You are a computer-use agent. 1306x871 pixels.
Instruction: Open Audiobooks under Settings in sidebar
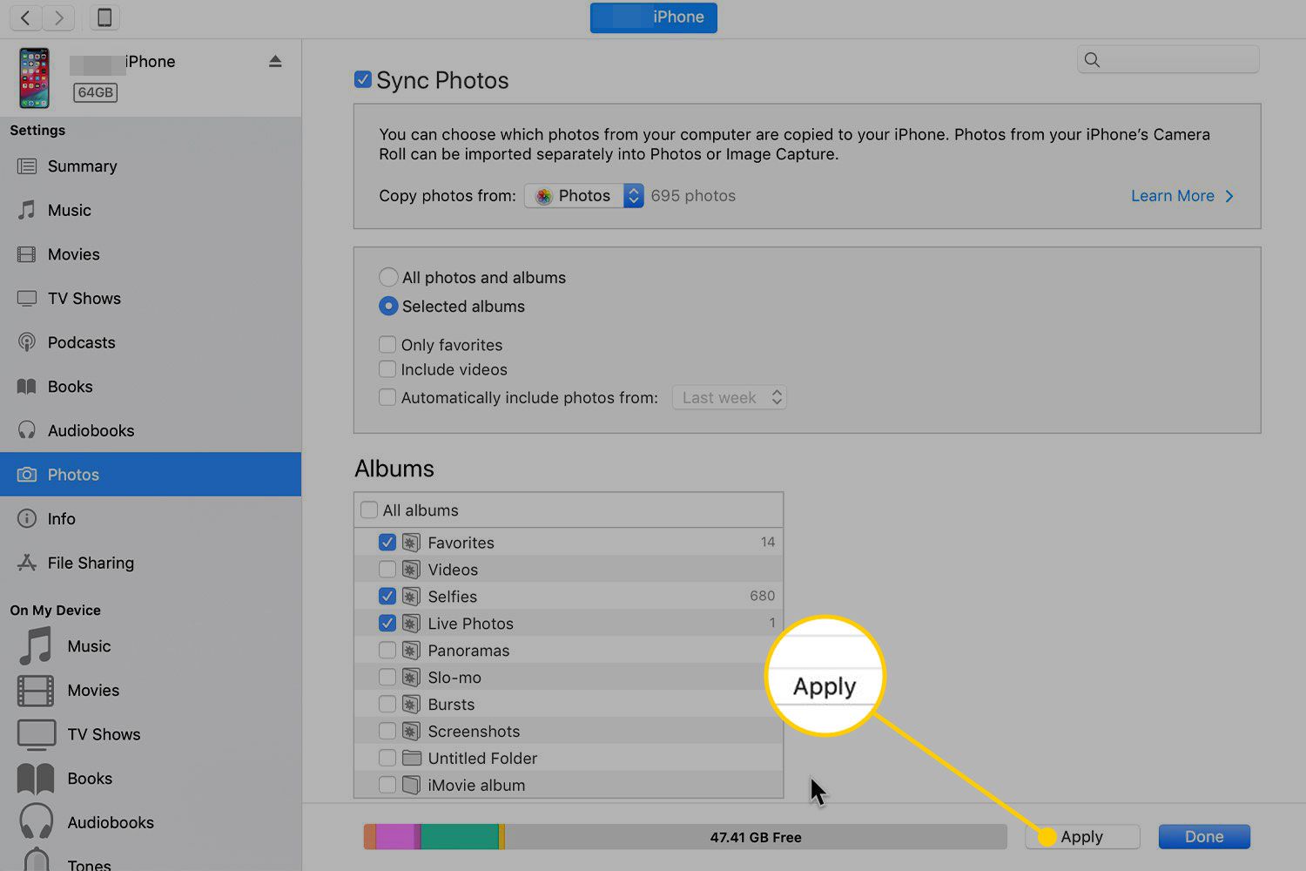(x=151, y=430)
